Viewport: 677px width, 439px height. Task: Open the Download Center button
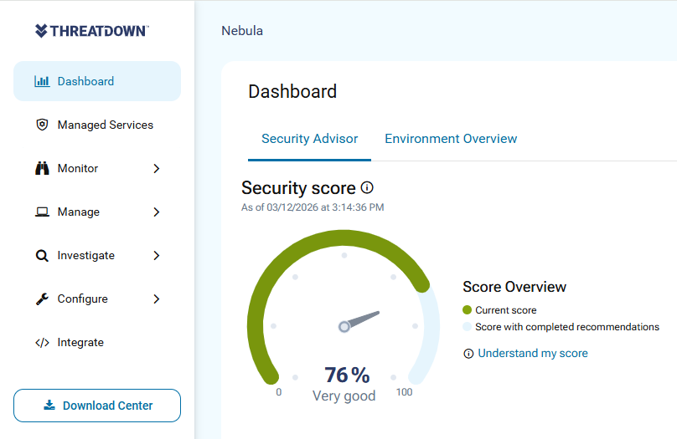pyautogui.click(x=97, y=406)
